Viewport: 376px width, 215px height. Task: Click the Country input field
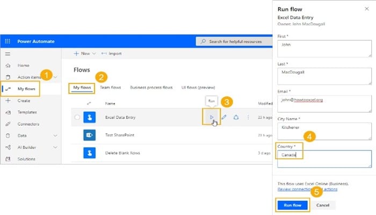(324, 159)
